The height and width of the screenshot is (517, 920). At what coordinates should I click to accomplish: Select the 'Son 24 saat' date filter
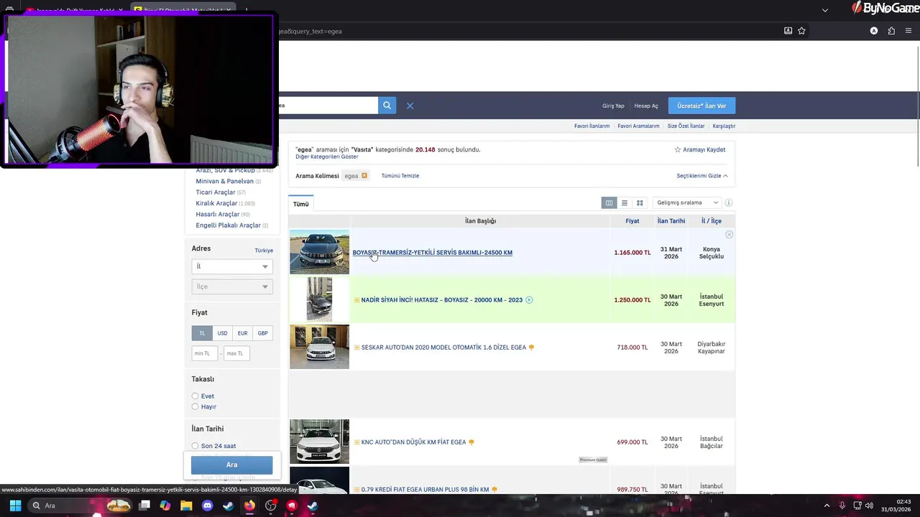click(x=195, y=446)
